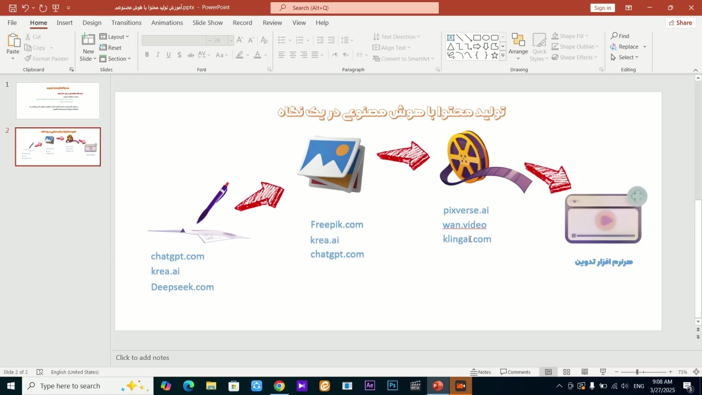Toggle Justify alignment button
Viewport: 702px width, 395px height.
[315, 55]
